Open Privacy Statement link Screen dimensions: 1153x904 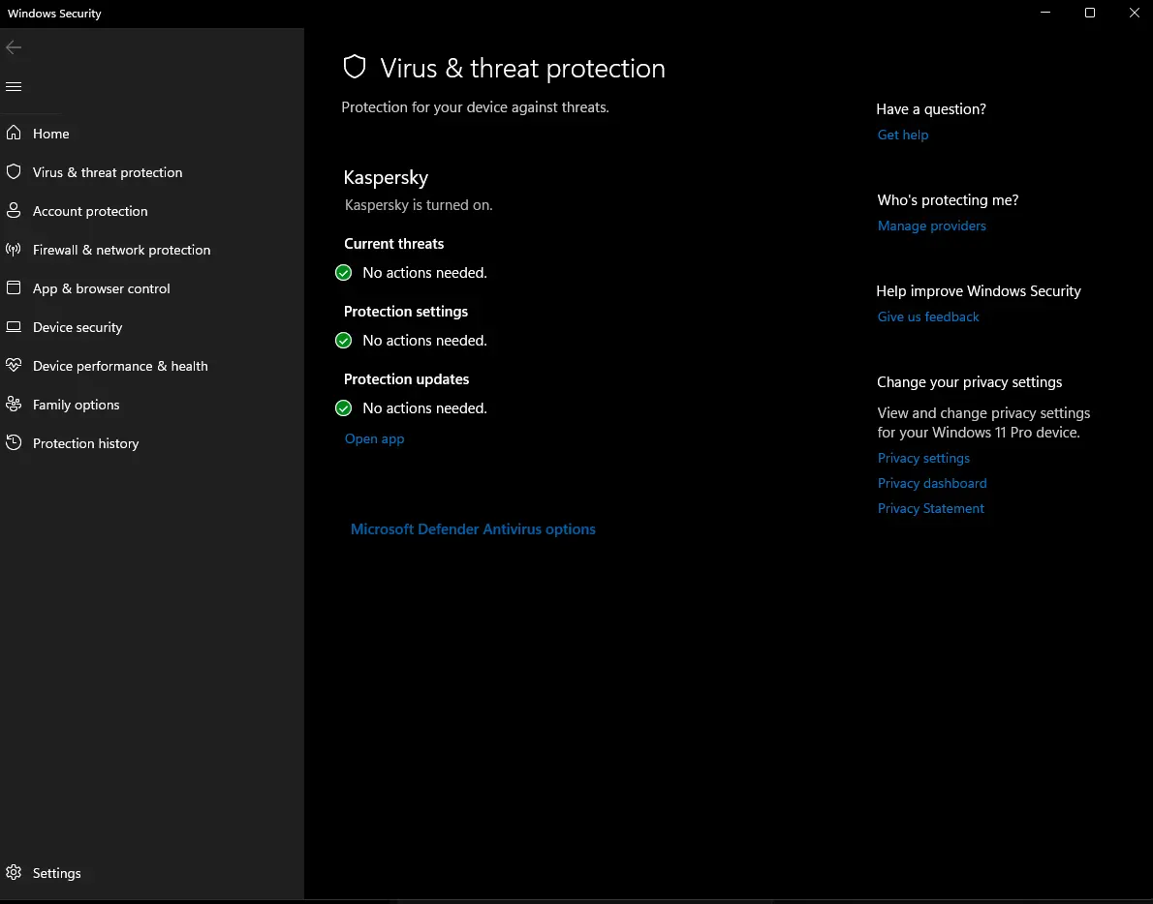pyautogui.click(x=930, y=508)
